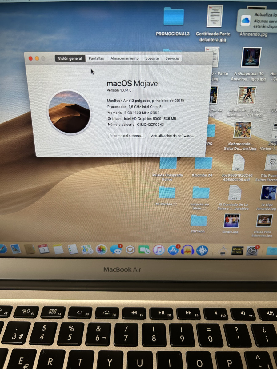Select A Guapetear 10 Aniversa...igos.jpg thumbnail
This screenshot has width=277, height=369.
[251, 57]
